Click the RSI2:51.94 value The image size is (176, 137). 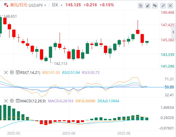tap(71, 73)
